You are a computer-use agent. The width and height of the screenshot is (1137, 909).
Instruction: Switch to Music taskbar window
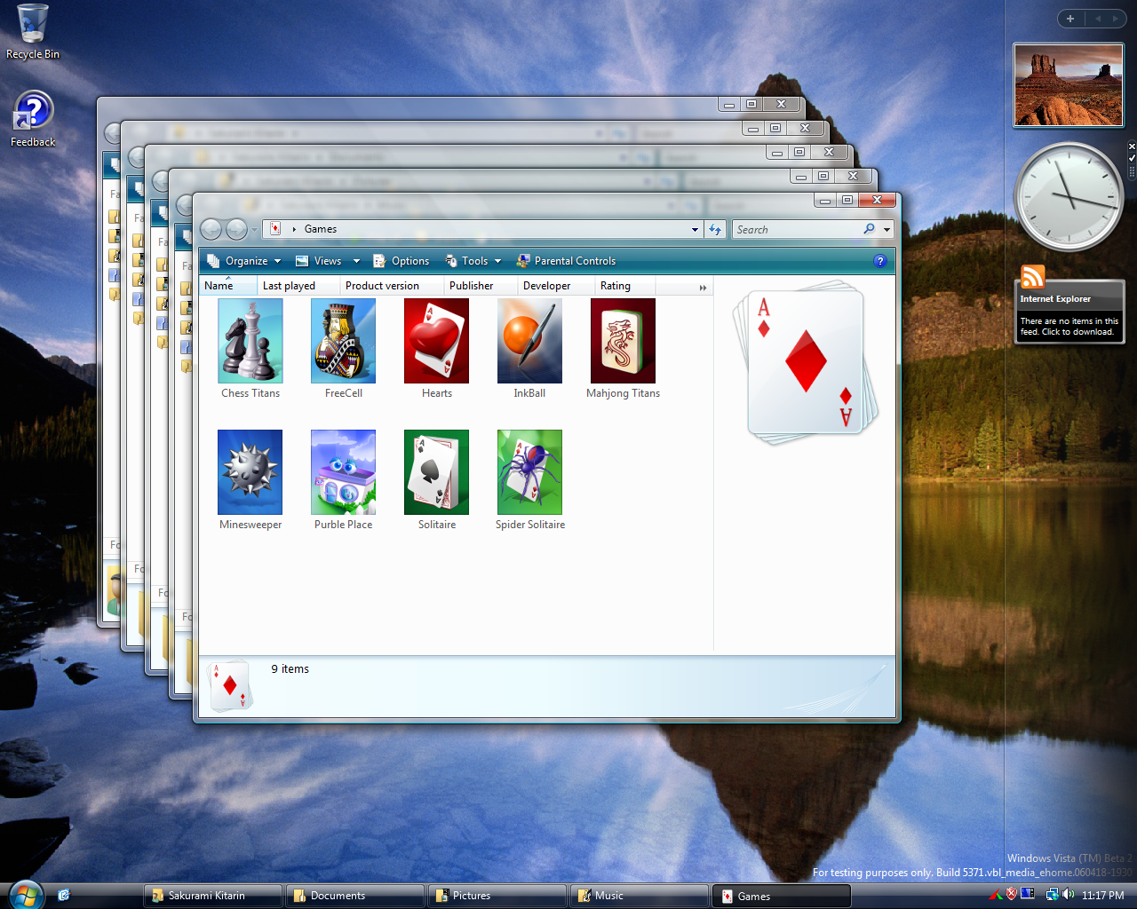(640, 896)
